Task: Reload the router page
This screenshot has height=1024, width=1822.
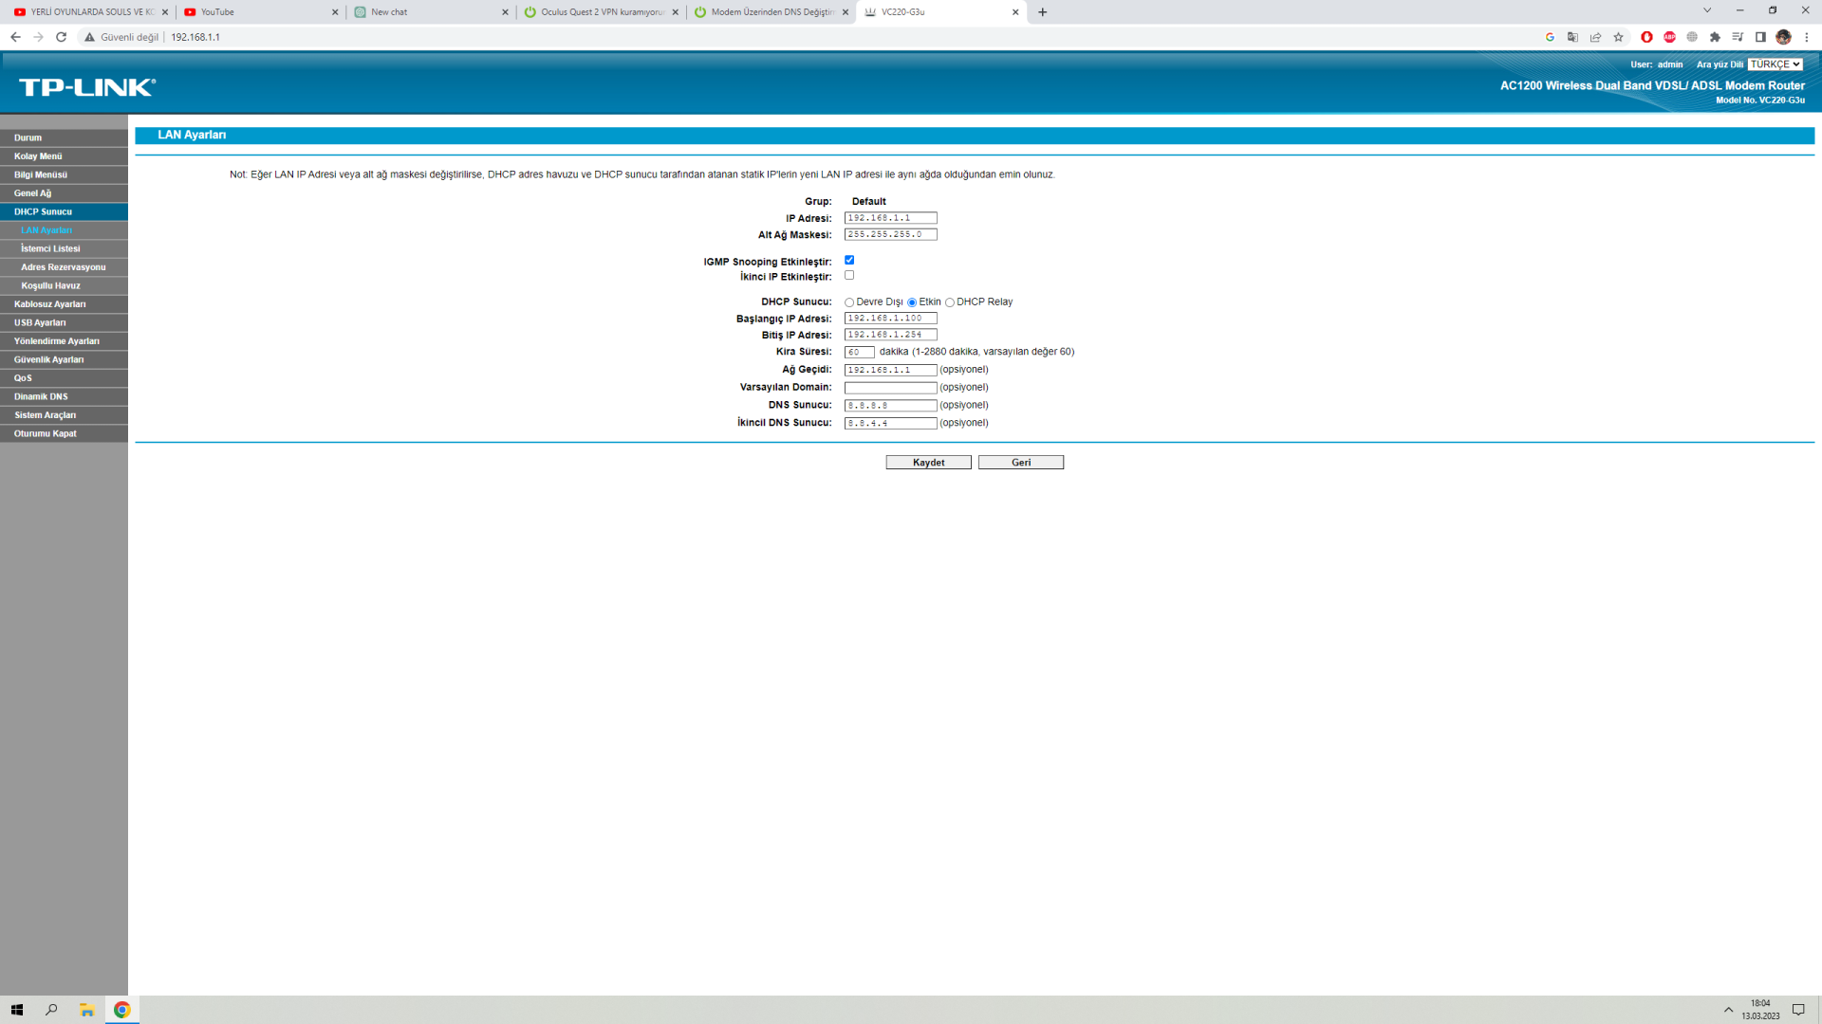Action: [61, 37]
